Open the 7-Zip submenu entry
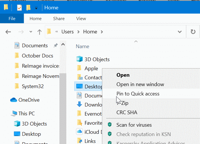Screen dimensions: 200x144 point(123,103)
